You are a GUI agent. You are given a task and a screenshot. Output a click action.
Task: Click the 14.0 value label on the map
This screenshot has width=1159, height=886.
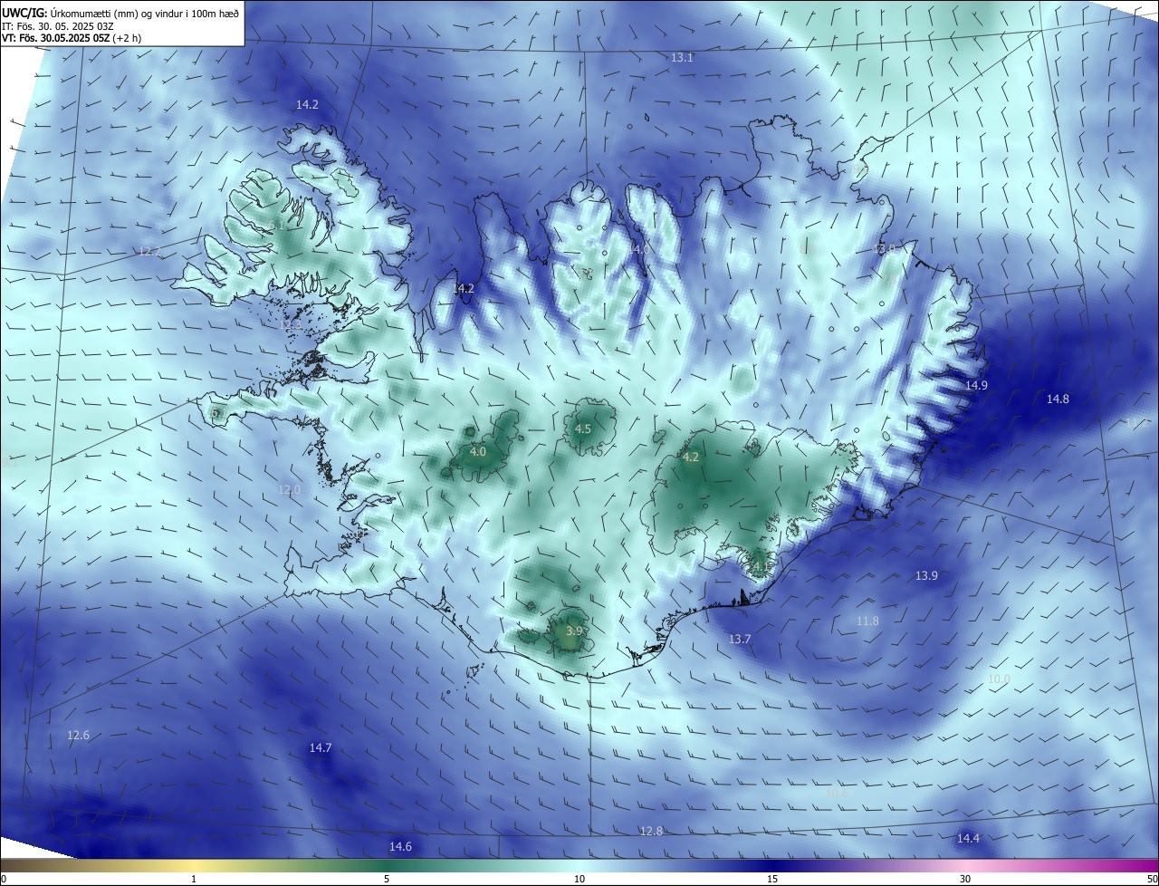click(640, 248)
